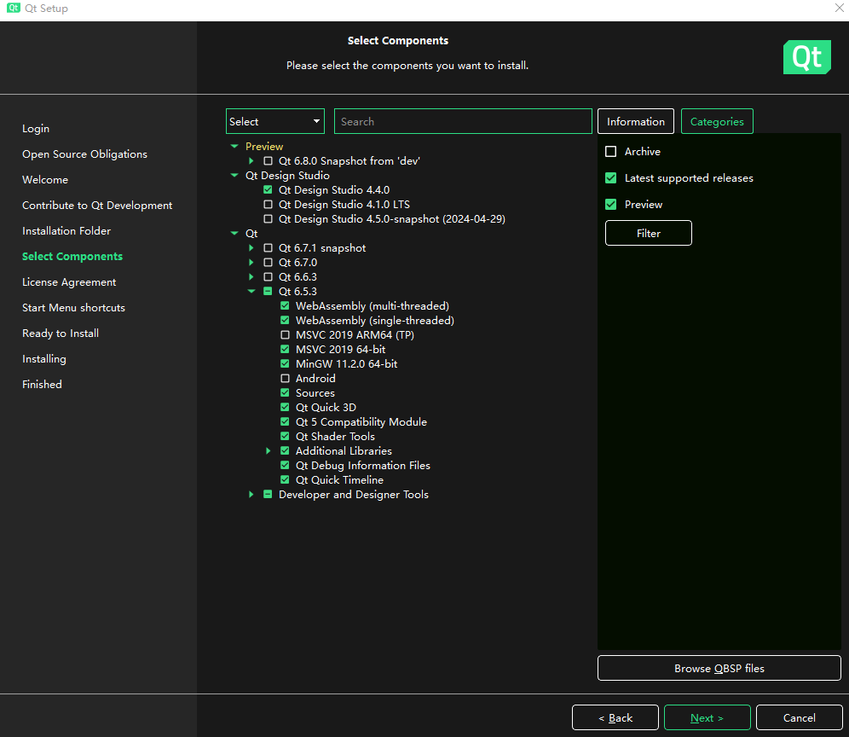Viewport: 849px width, 737px height.
Task: Select the Finished step in sidebar
Action: [x=42, y=384]
